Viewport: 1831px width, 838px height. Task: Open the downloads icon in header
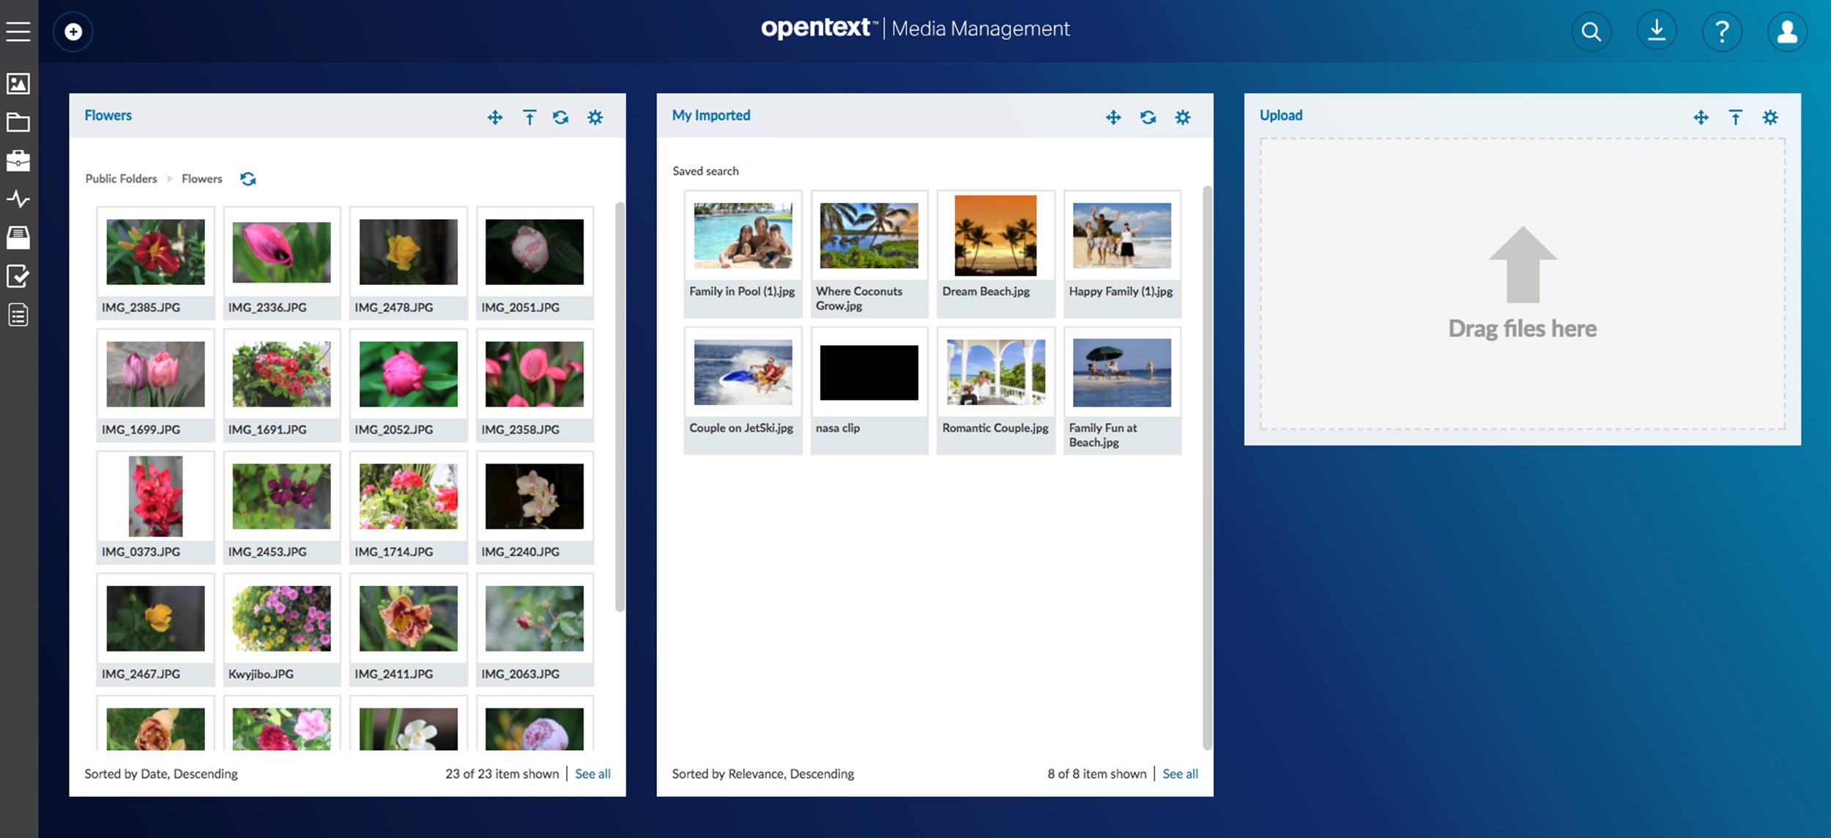click(1657, 31)
